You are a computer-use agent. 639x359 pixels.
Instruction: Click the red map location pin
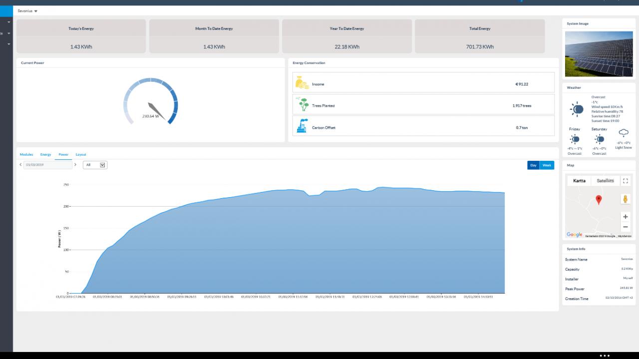599,200
